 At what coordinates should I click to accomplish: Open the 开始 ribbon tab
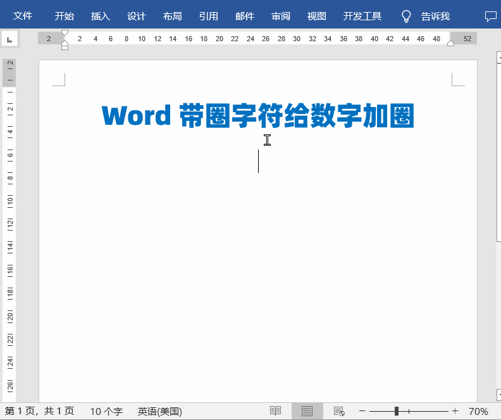65,16
